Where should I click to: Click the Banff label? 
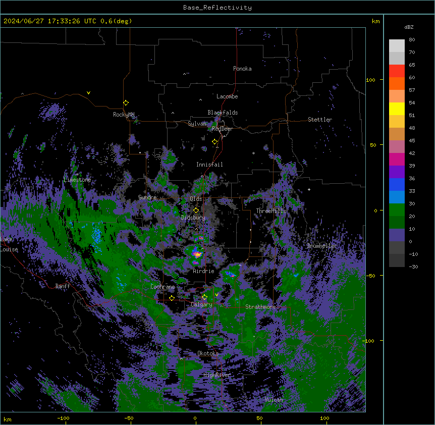coord(63,286)
